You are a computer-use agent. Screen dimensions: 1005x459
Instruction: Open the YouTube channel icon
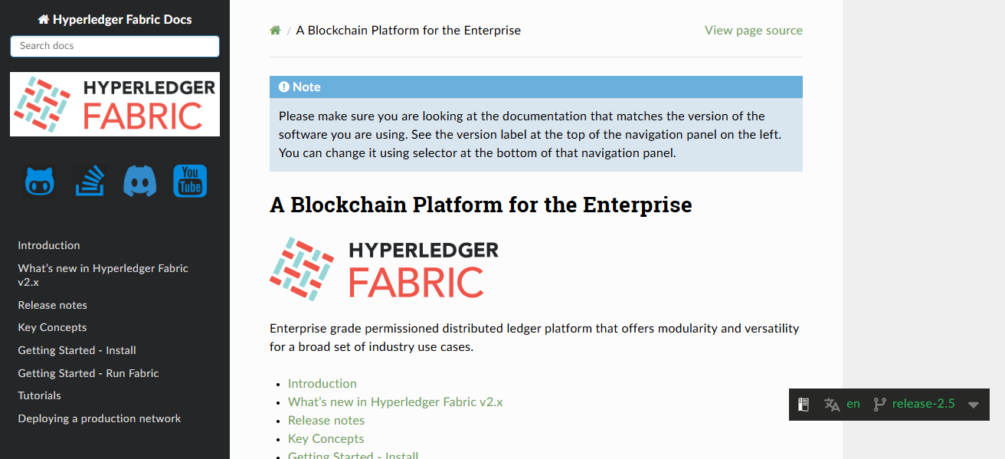189,180
